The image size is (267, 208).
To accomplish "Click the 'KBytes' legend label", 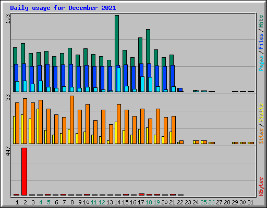I will [261, 187].
